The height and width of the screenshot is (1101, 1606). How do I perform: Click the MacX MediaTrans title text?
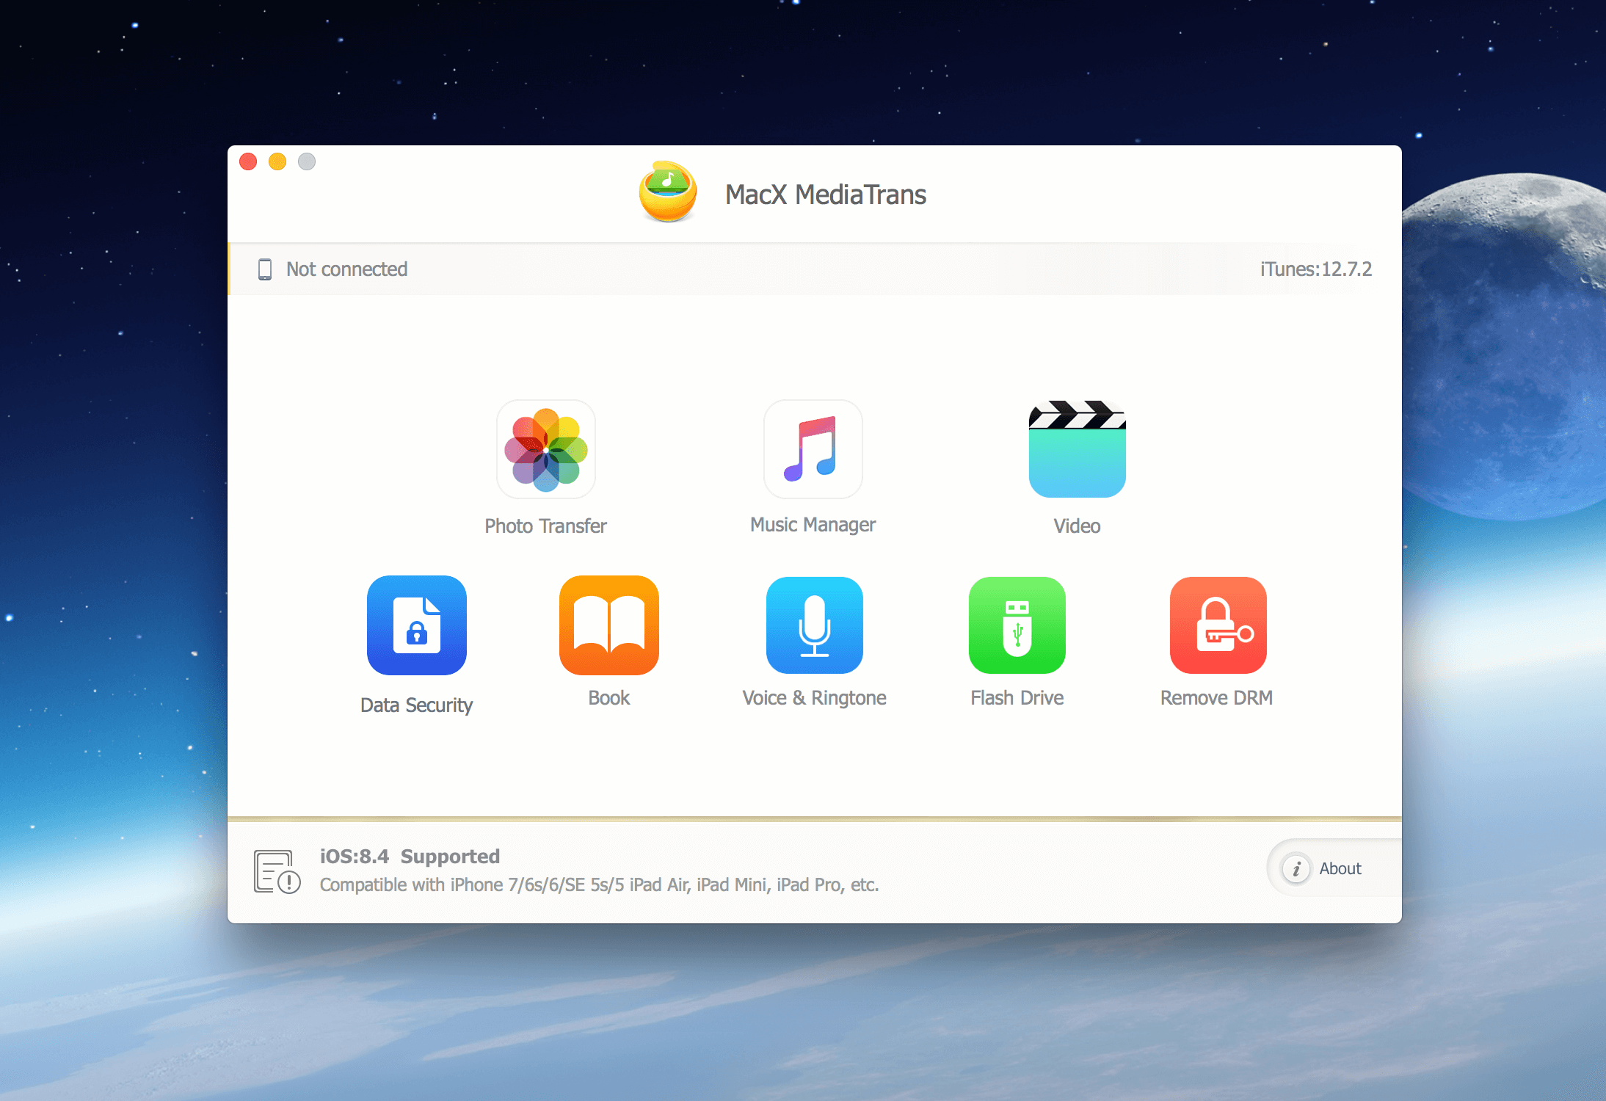(825, 195)
